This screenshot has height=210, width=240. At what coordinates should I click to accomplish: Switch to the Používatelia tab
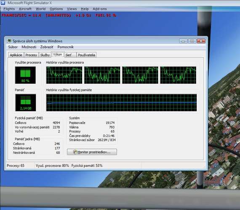pyautogui.click(x=86, y=55)
